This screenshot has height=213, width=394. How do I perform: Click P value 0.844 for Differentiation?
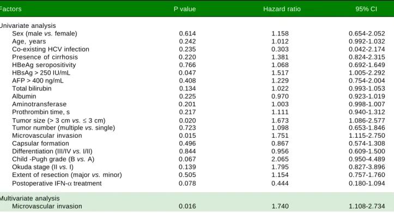(x=187, y=151)
